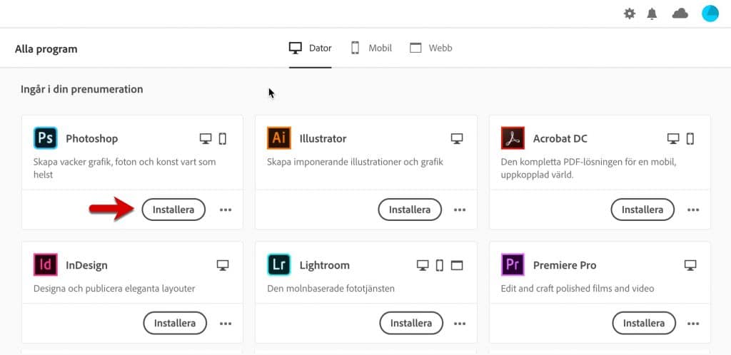Click the Lightroom app title
Image resolution: width=731 pixels, height=355 pixels.
(x=325, y=266)
